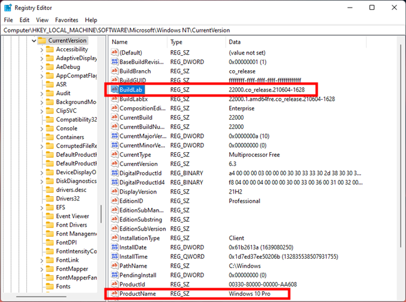
Task: Open the View menu
Action: click(x=42, y=20)
